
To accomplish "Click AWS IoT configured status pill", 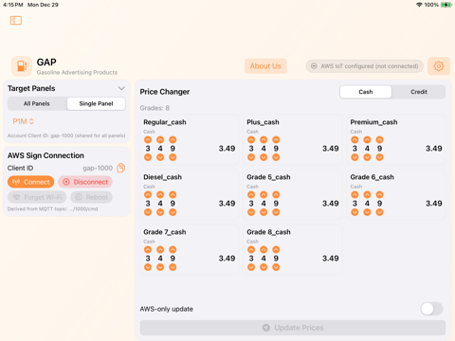I will [x=365, y=66].
